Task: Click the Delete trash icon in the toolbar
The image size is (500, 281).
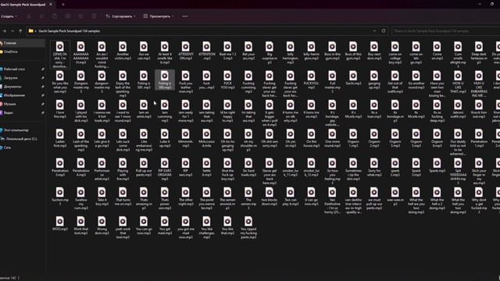Action: pos(94,16)
